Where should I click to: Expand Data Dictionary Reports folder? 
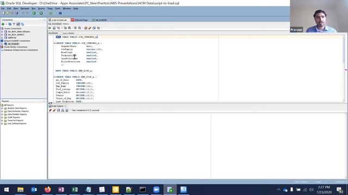coord(2,112)
